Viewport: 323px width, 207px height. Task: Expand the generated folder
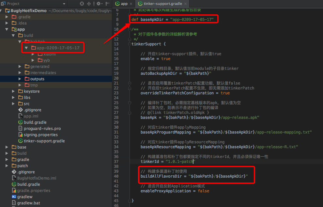(x=20, y=66)
